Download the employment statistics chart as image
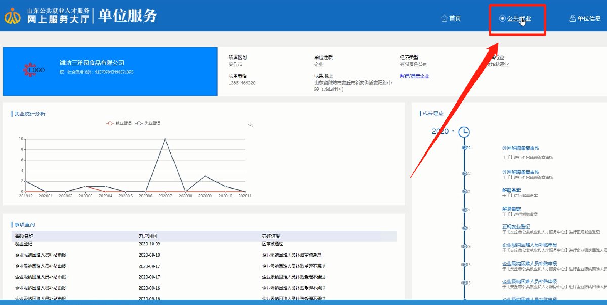Screen dimensions: 607x305 coord(250,125)
